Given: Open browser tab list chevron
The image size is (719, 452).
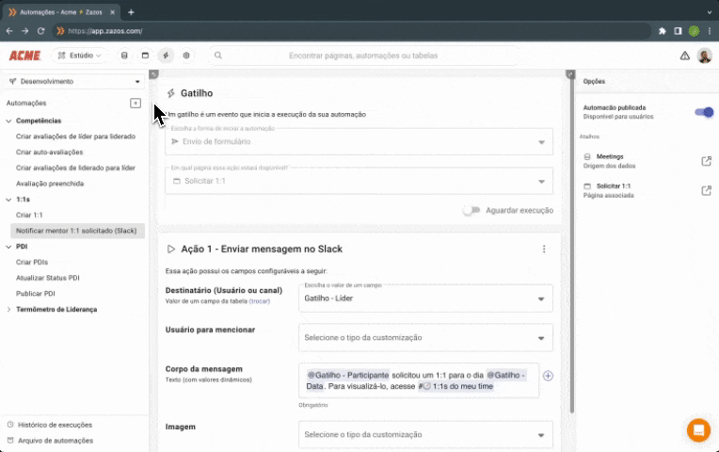Looking at the screenshot, I should coord(710,12).
